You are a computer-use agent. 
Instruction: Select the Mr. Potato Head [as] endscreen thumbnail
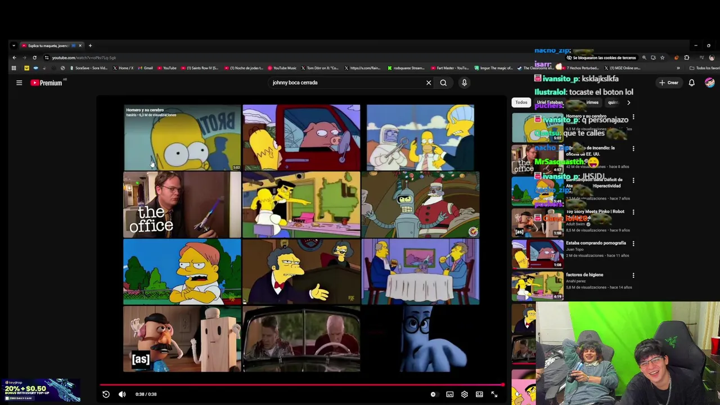182,339
